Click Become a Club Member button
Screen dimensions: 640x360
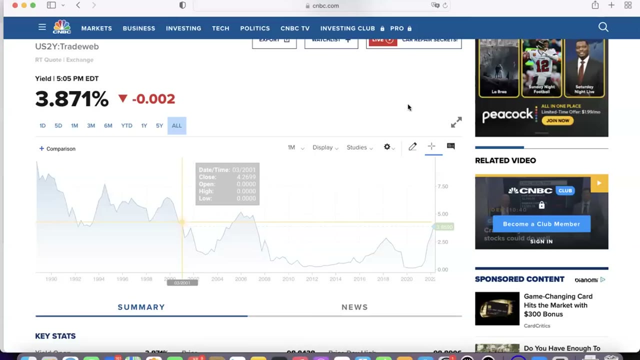pos(541,224)
